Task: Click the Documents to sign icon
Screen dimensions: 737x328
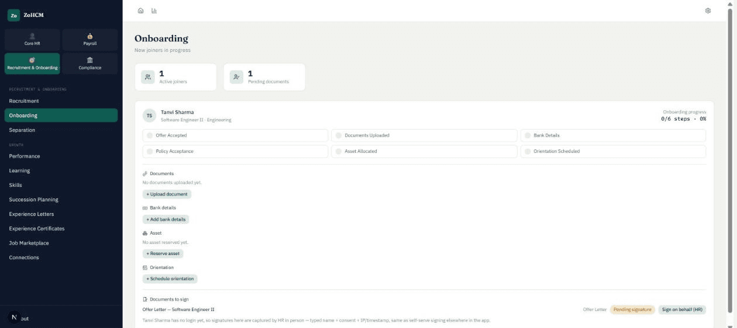Action: click(x=145, y=299)
